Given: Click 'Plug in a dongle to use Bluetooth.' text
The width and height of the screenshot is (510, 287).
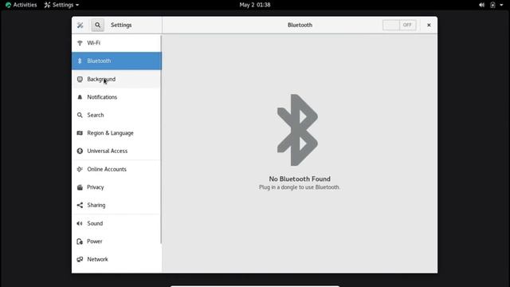Looking at the screenshot, I should 300,187.
